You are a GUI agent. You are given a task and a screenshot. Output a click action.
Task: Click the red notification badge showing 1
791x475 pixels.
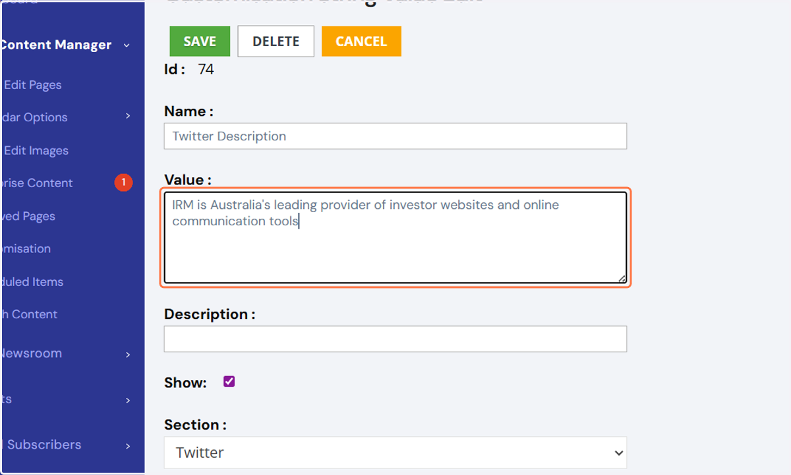[x=123, y=182]
